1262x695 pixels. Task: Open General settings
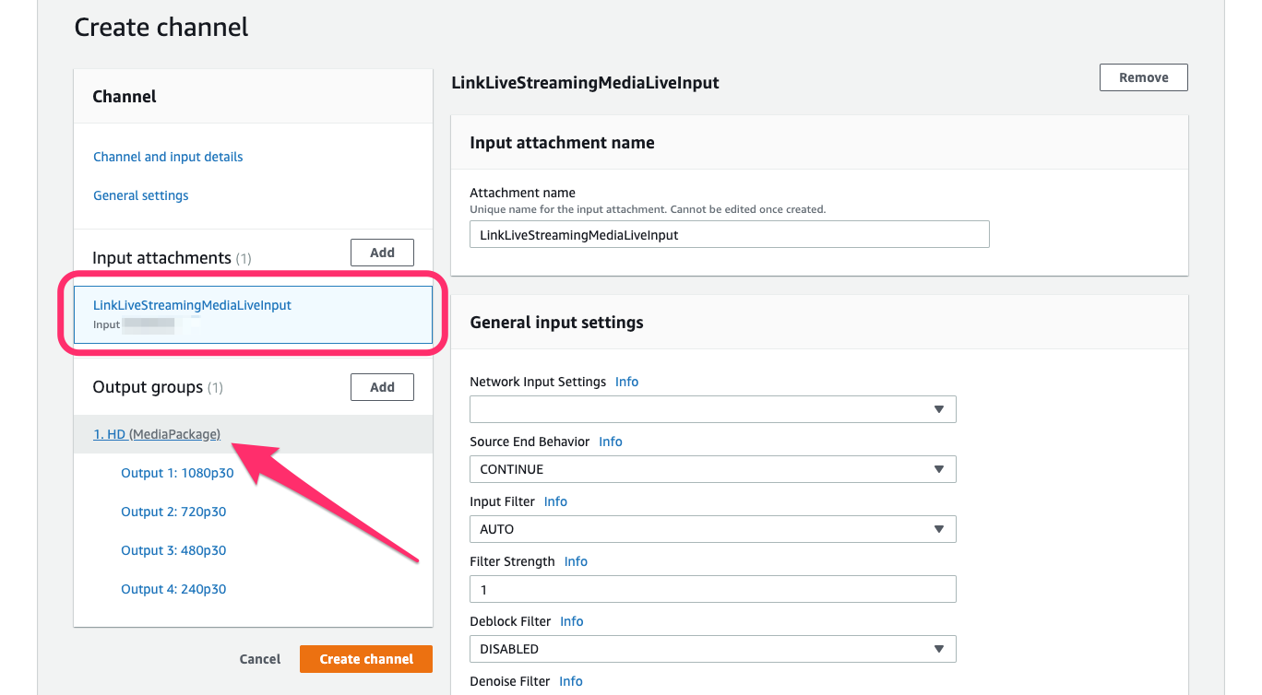pos(140,194)
